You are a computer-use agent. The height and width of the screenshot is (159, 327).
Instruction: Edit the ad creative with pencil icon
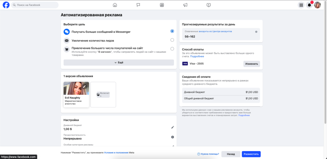(x=84, y=86)
